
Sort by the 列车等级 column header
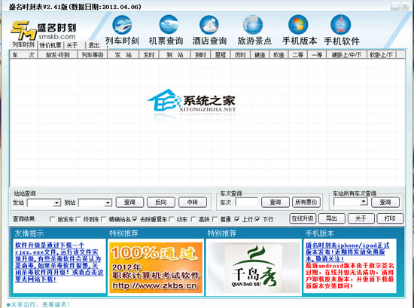point(92,55)
